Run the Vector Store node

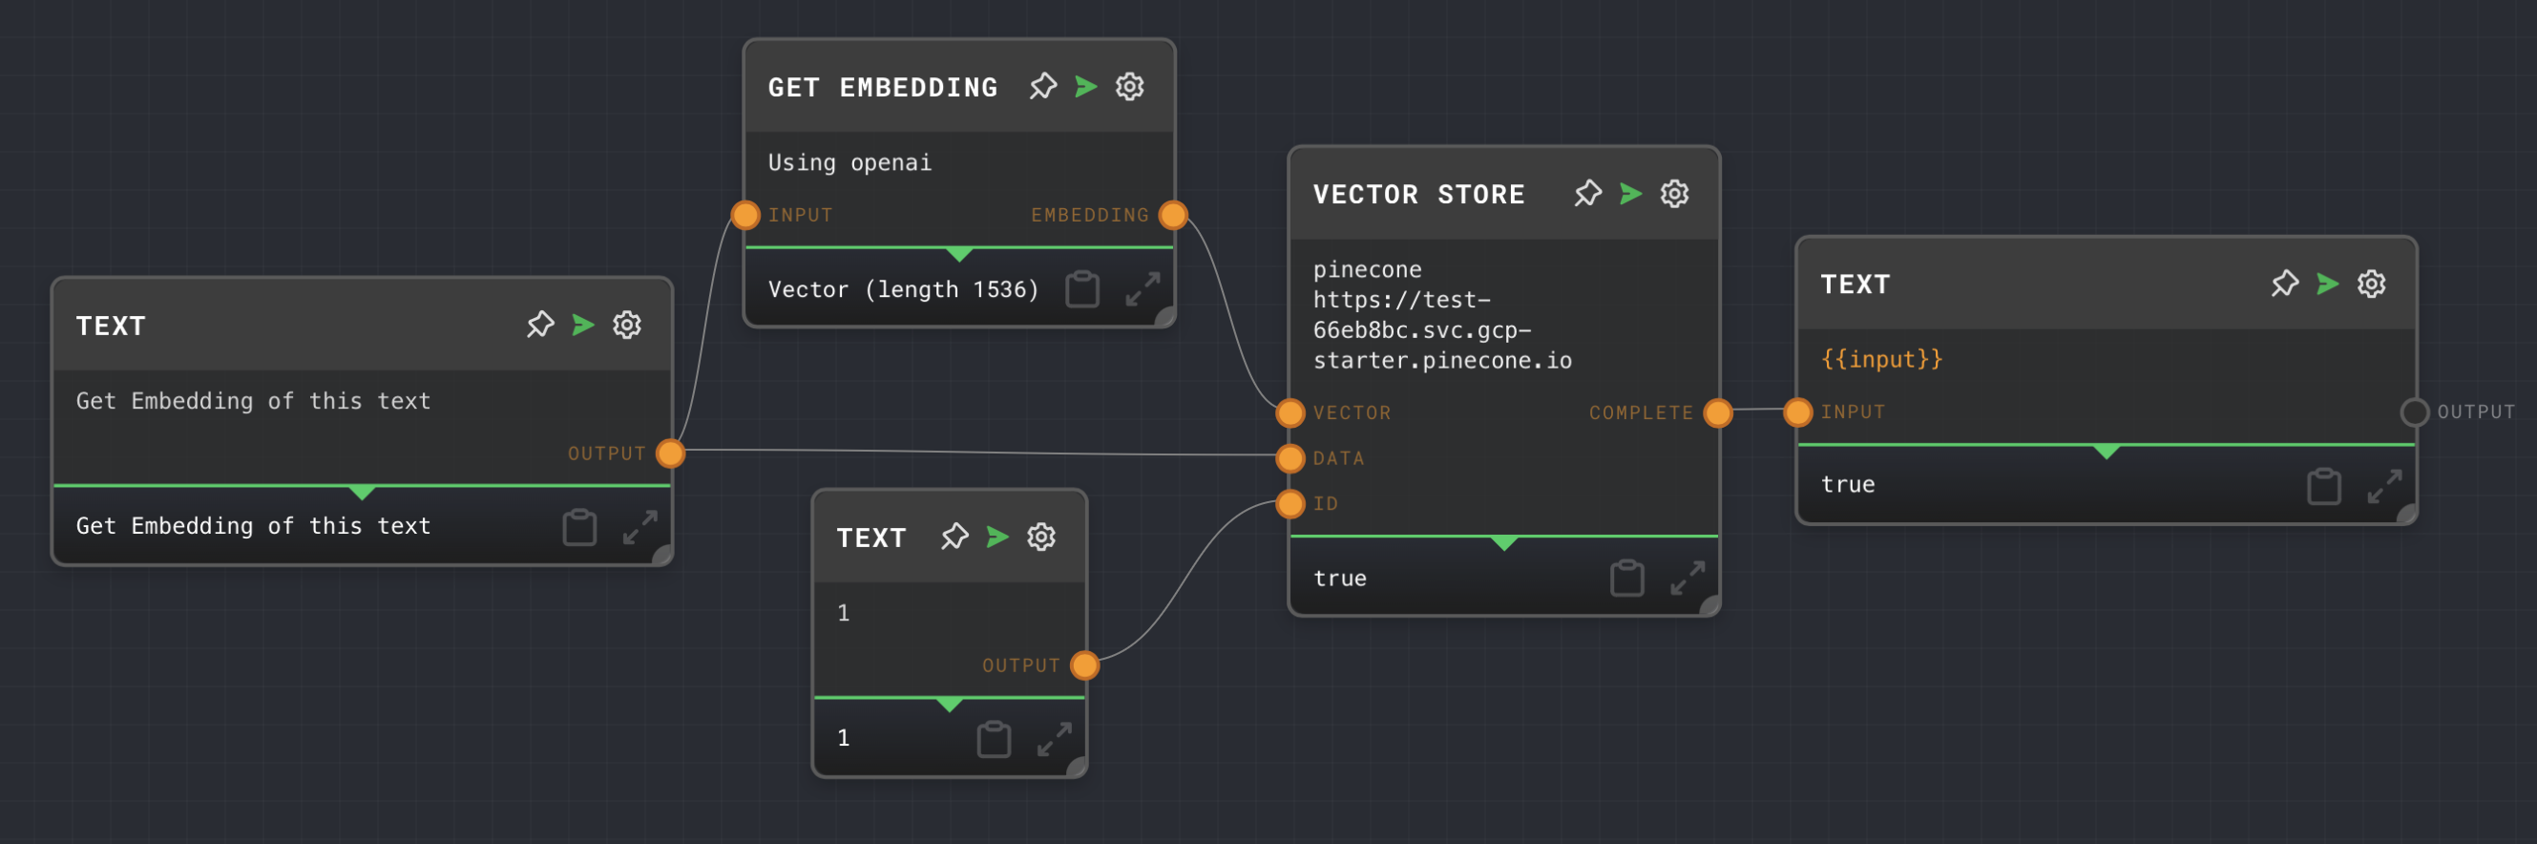pyautogui.click(x=1632, y=194)
